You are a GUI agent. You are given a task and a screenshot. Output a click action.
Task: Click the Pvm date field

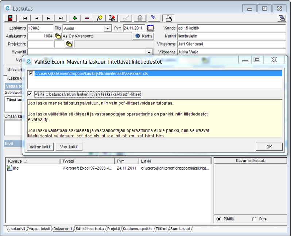click(x=134, y=28)
